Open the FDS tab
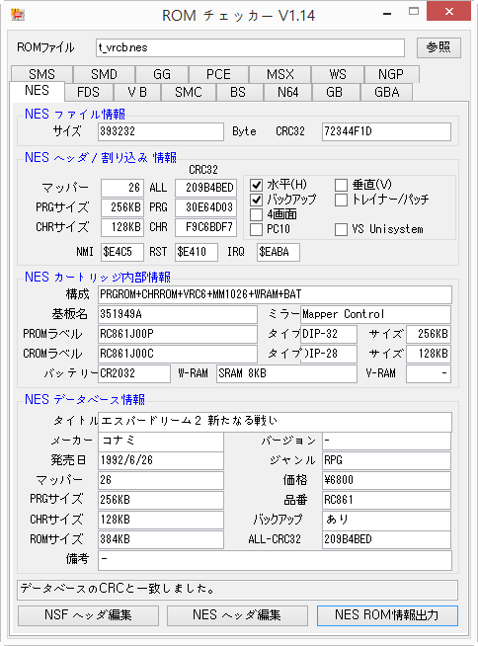 click(88, 92)
